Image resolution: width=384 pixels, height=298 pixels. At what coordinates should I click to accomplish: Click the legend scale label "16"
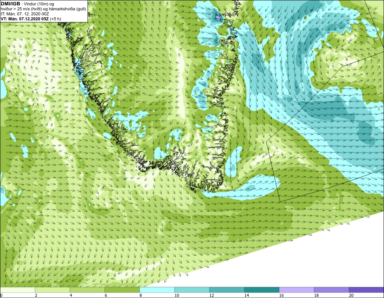coord(281,296)
